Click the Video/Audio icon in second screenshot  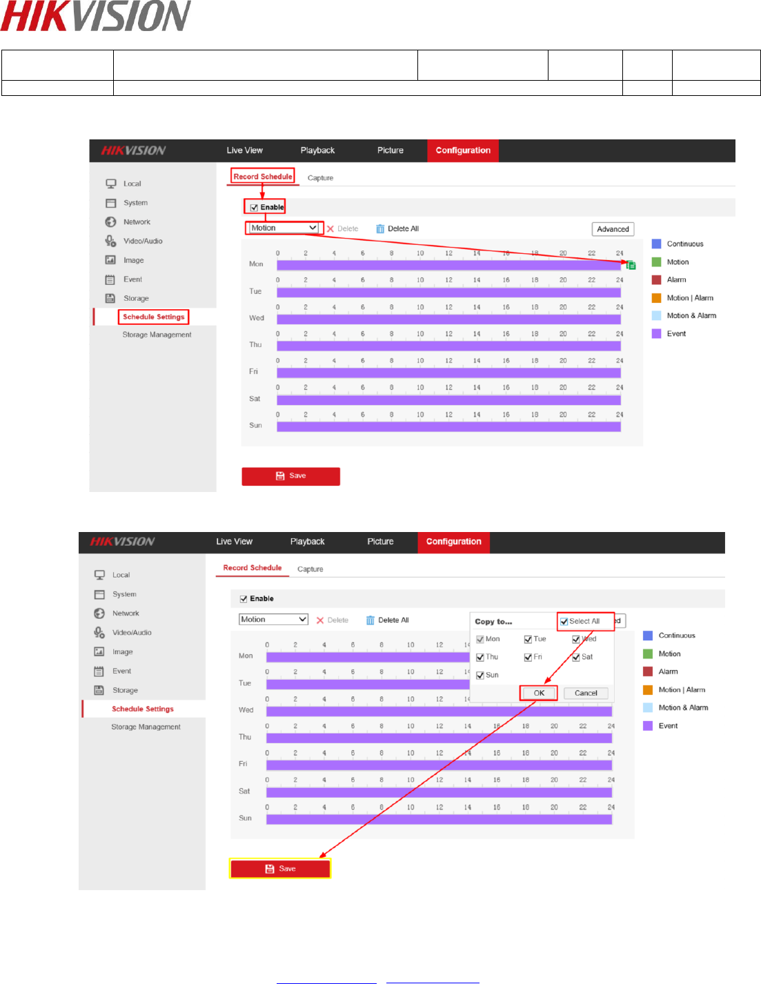(99, 632)
